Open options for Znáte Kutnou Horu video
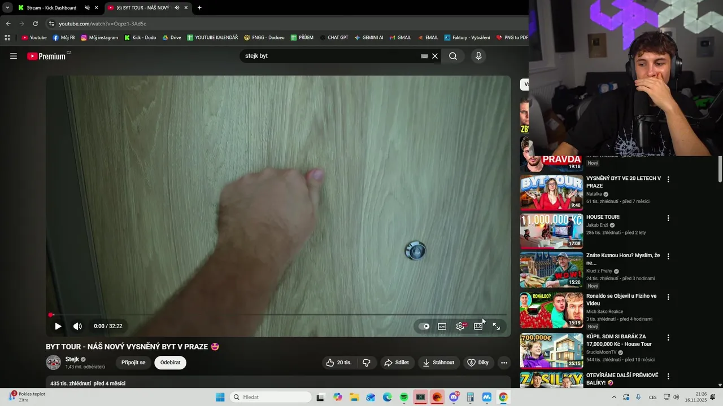The image size is (723, 406). click(x=668, y=256)
